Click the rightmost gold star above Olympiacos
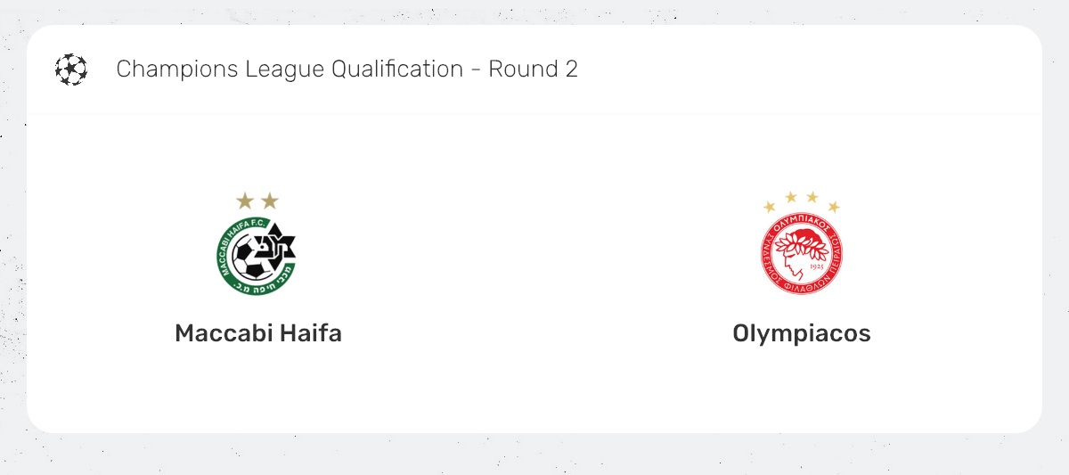The image size is (1069, 475). click(x=834, y=207)
